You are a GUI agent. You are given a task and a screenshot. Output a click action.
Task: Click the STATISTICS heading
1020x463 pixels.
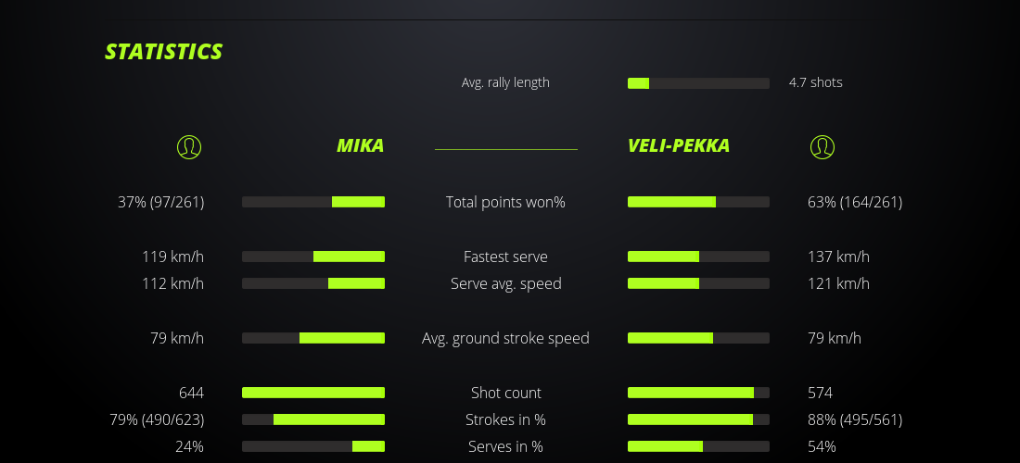click(x=163, y=52)
